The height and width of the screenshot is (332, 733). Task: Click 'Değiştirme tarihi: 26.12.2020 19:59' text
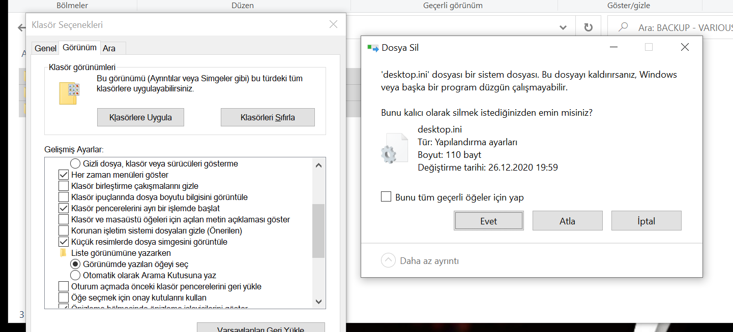(x=488, y=167)
